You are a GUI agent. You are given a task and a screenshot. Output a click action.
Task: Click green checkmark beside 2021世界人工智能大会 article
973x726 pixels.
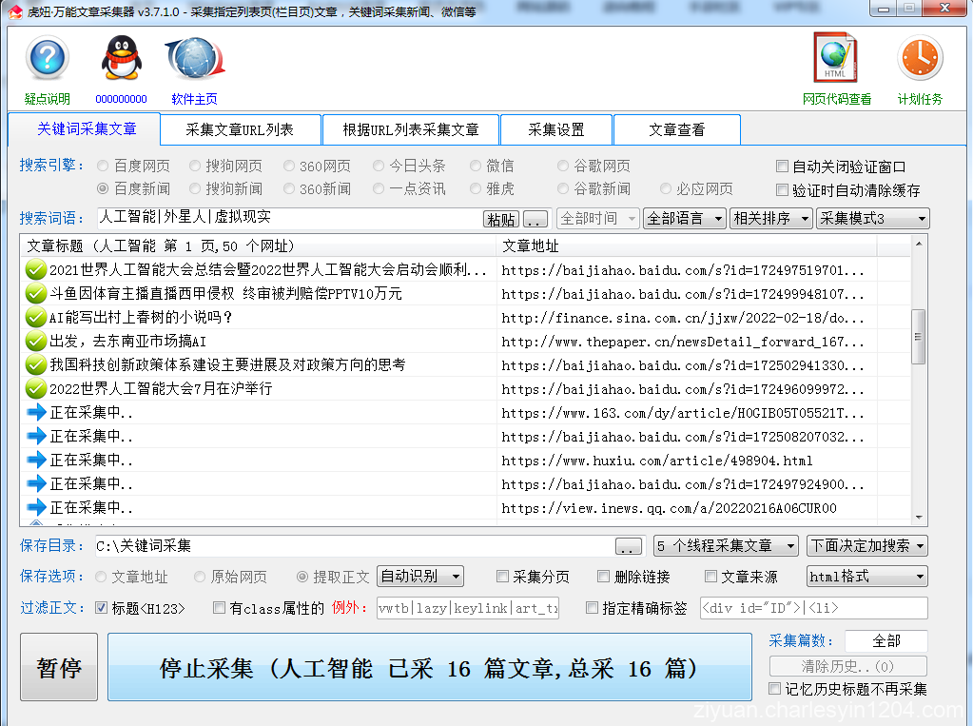(x=34, y=270)
